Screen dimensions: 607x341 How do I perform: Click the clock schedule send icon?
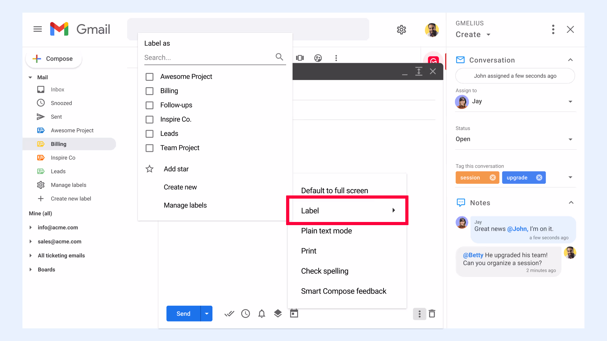(x=246, y=314)
